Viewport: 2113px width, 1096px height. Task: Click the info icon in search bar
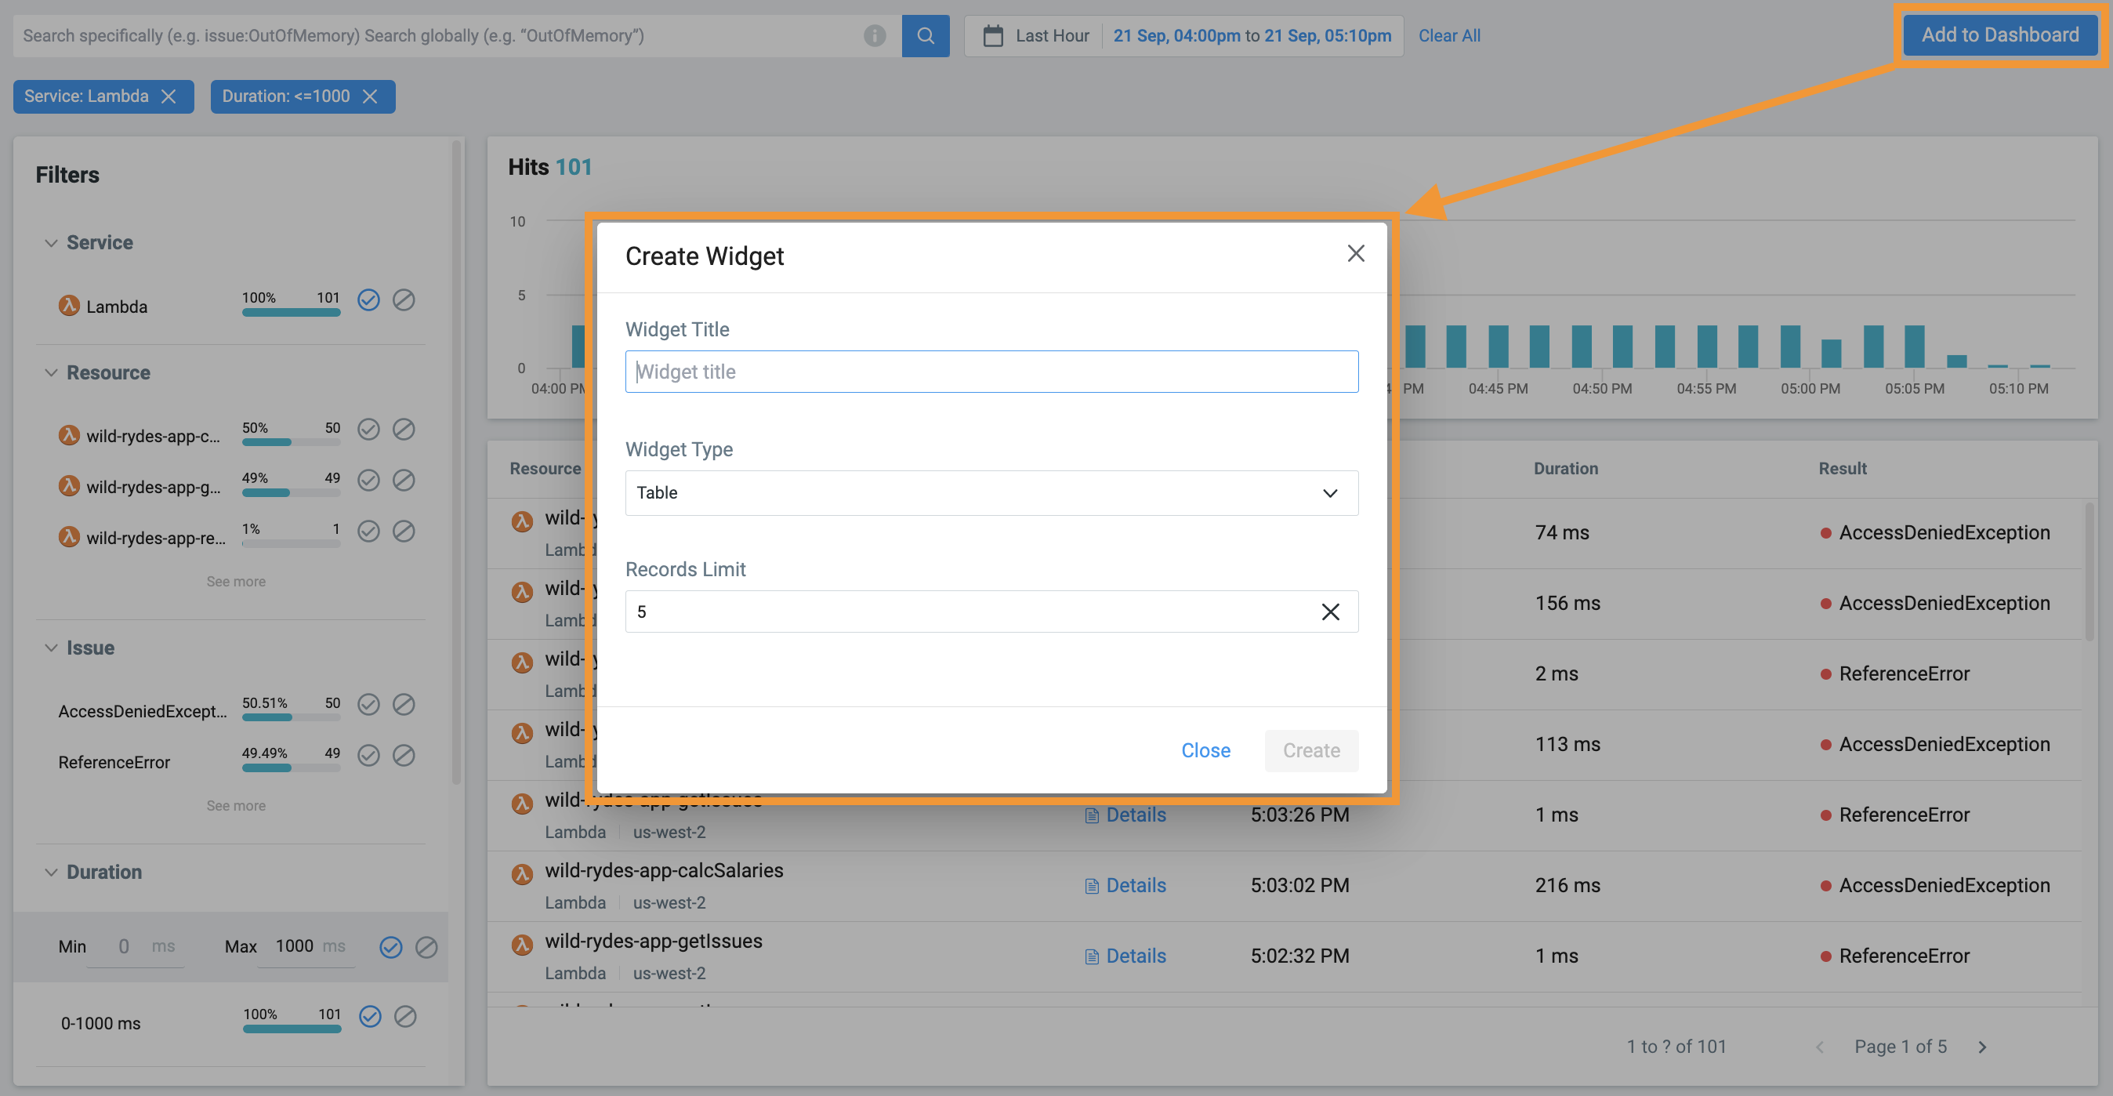[875, 35]
